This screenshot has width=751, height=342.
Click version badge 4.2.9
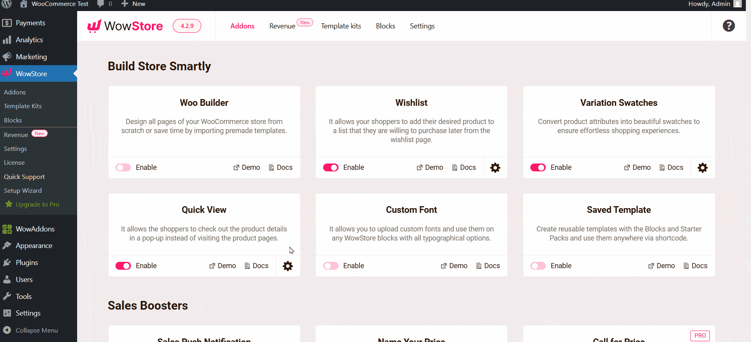pos(187,26)
